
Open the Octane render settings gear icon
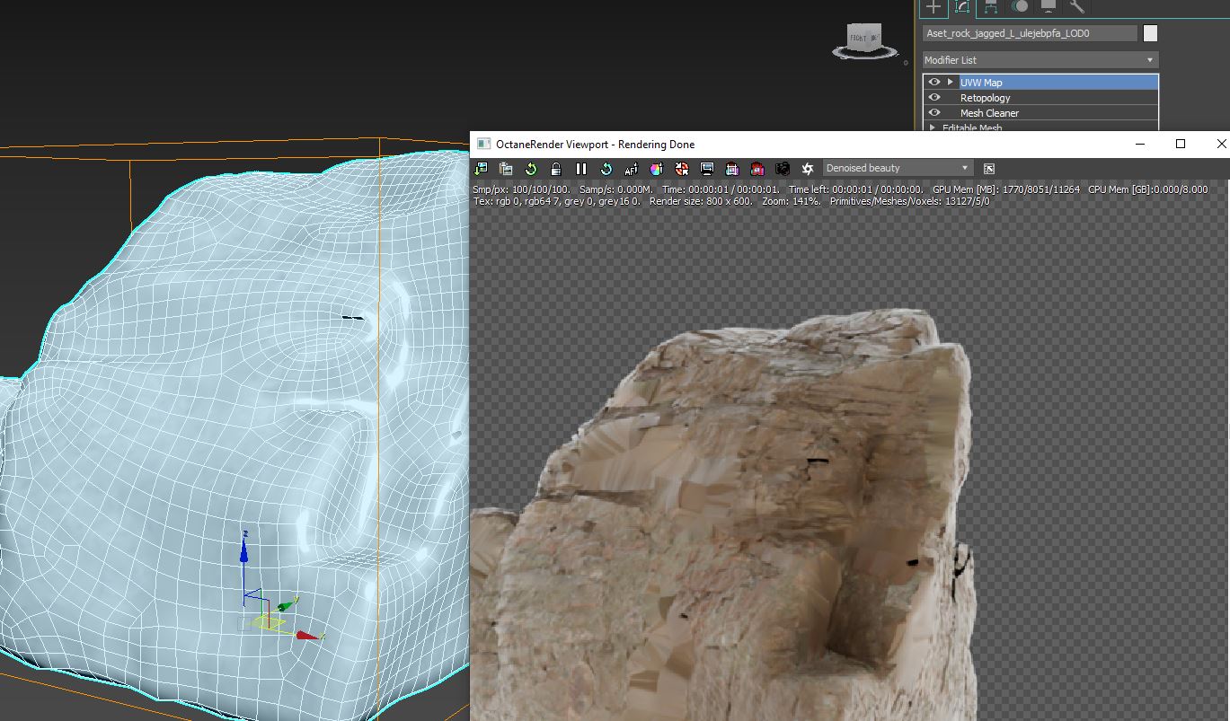807,169
